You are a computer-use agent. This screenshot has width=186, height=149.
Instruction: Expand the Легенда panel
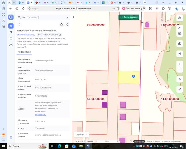pyautogui.click(x=82, y=135)
